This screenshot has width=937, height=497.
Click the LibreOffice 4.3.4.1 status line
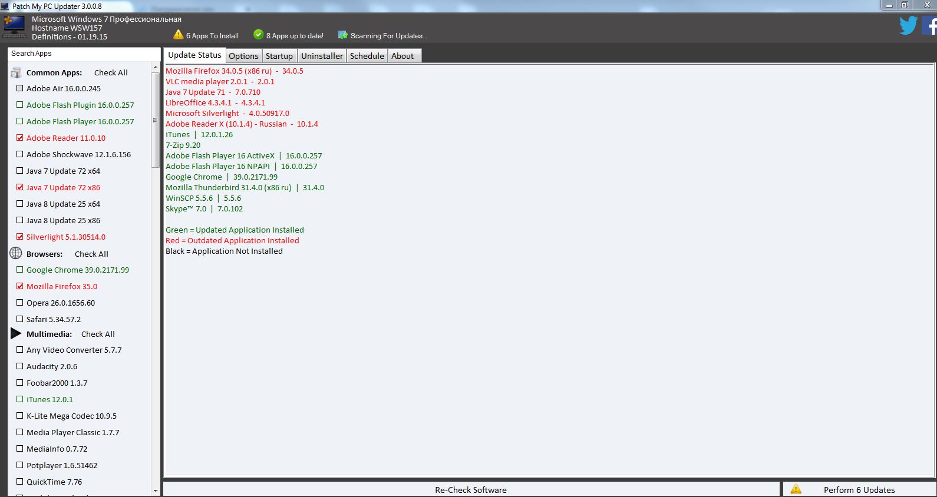(x=215, y=102)
